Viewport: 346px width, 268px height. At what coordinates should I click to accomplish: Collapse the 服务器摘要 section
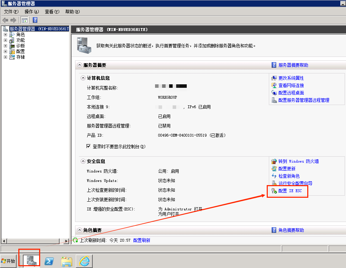(x=79, y=65)
